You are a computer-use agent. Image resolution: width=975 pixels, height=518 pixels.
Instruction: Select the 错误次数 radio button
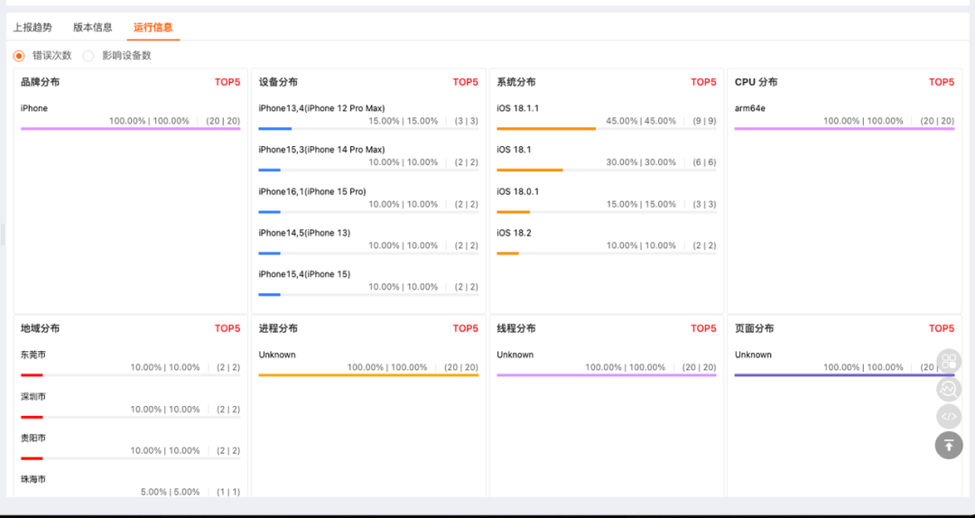click(19, 55)
